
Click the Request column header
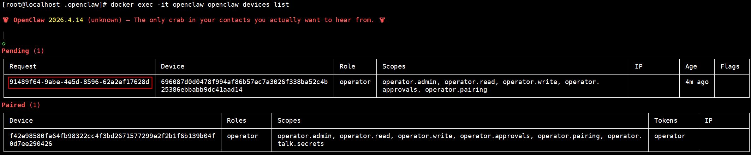[x=23, y=66]
